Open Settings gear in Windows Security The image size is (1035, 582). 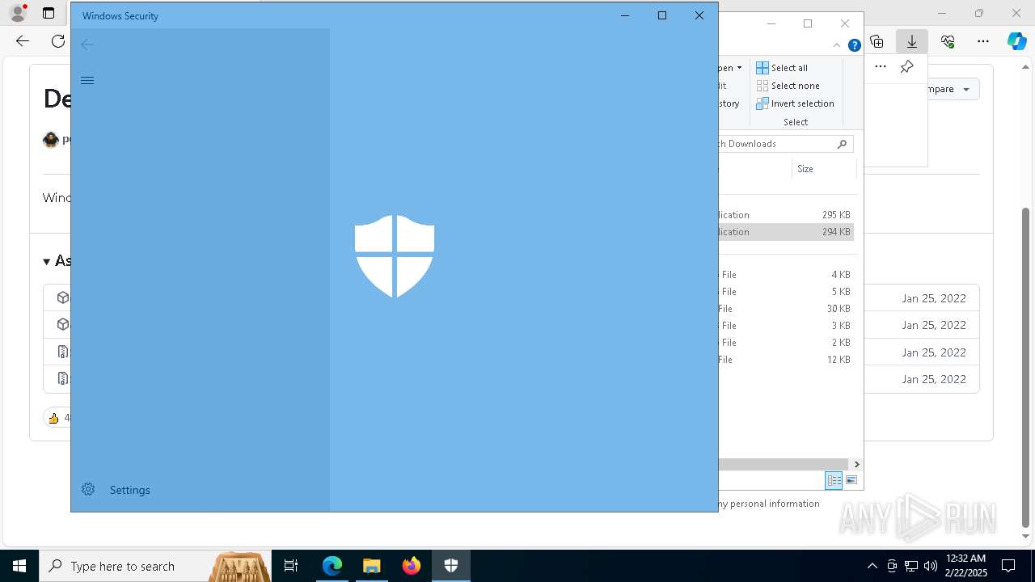(x=88, y=489)
